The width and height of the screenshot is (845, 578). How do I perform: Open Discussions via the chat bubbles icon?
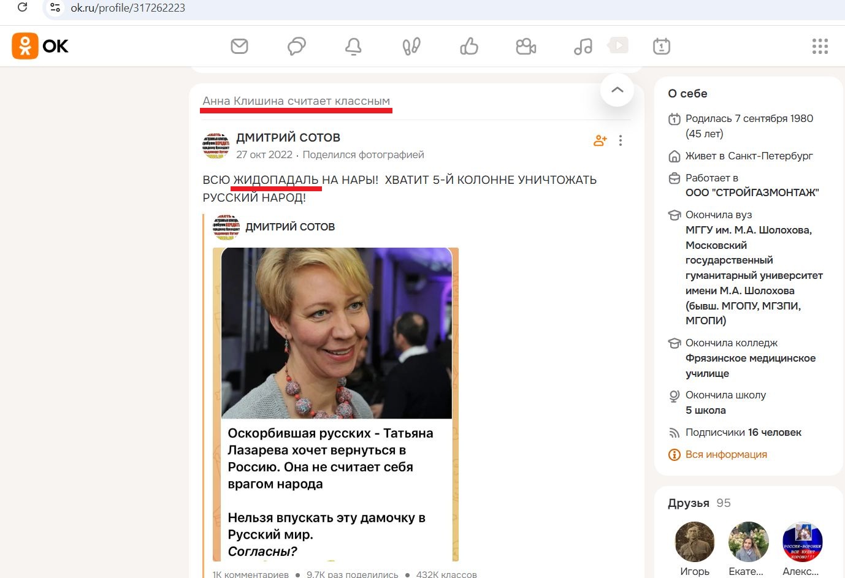click(296, 45)
